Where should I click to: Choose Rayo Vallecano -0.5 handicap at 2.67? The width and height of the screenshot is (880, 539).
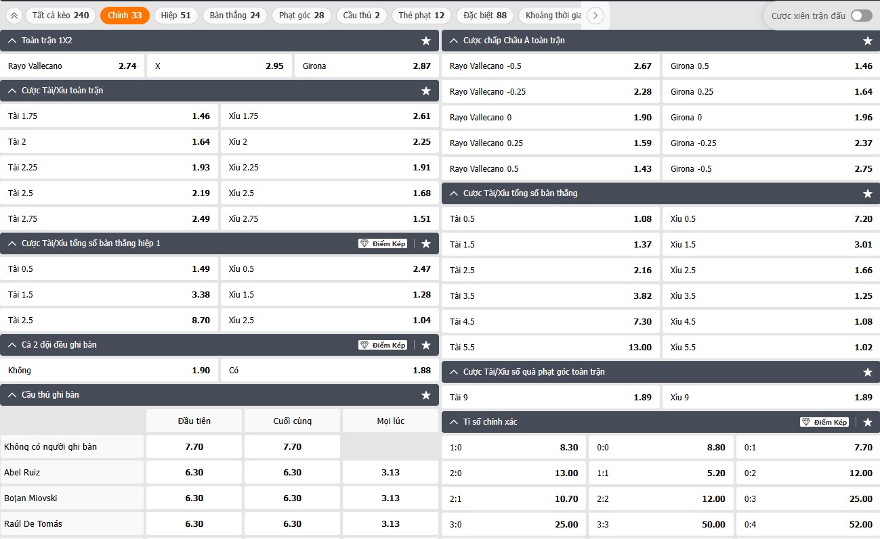pyautogui.click(x=551, y=66)
